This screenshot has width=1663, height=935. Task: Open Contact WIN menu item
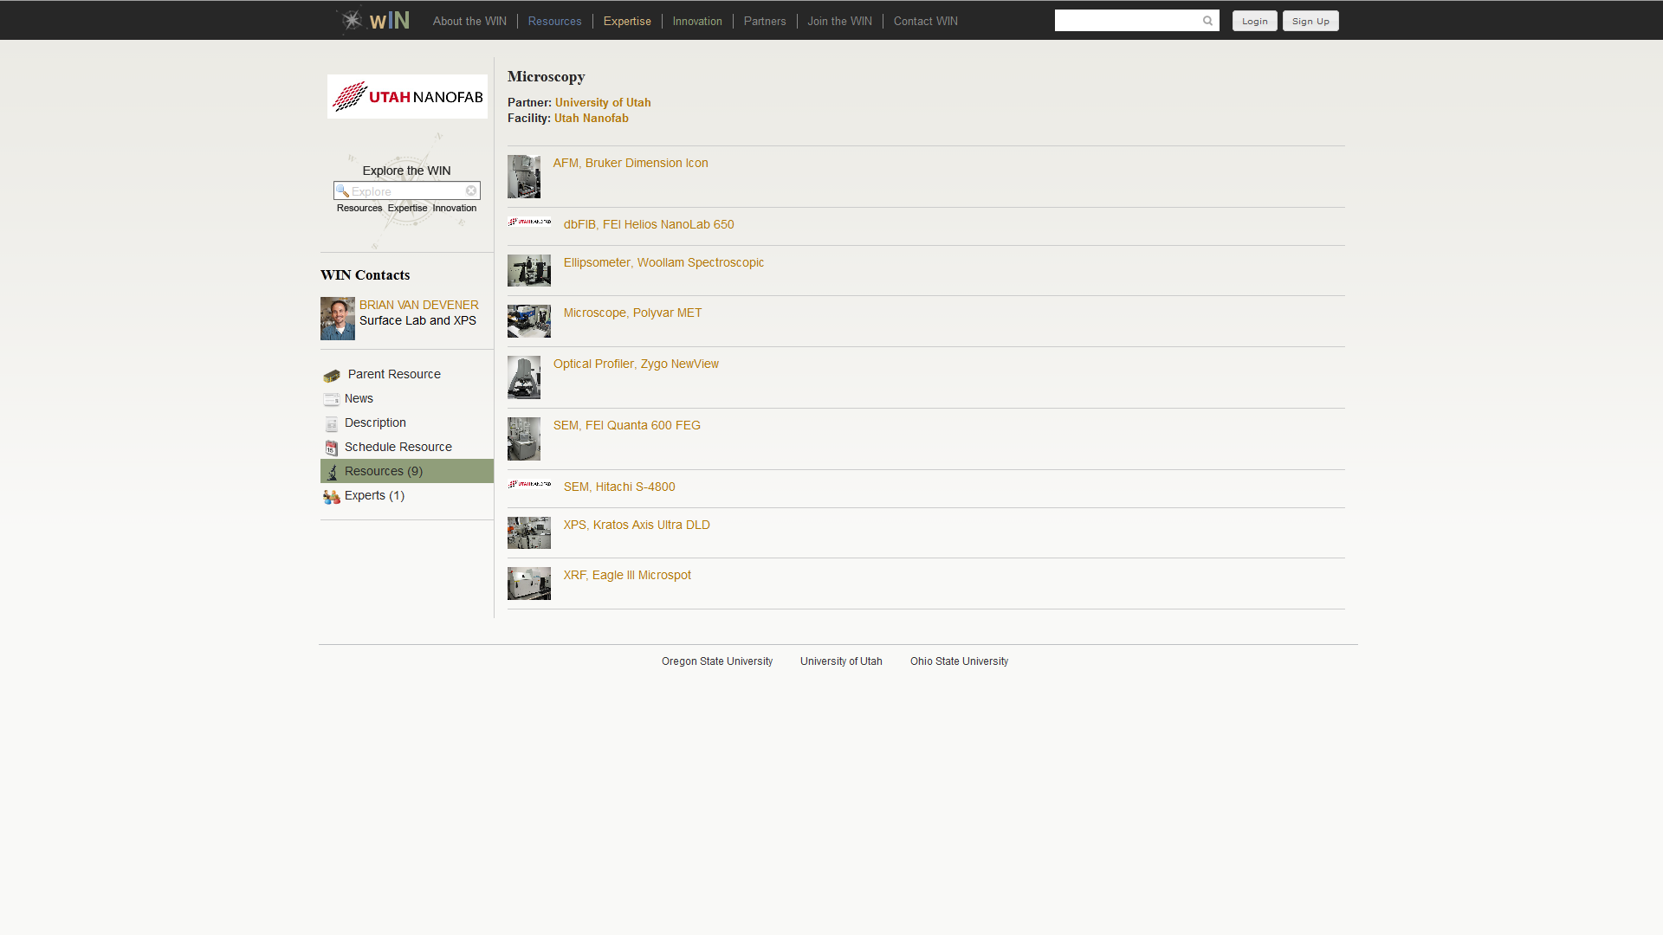(925, 21)
